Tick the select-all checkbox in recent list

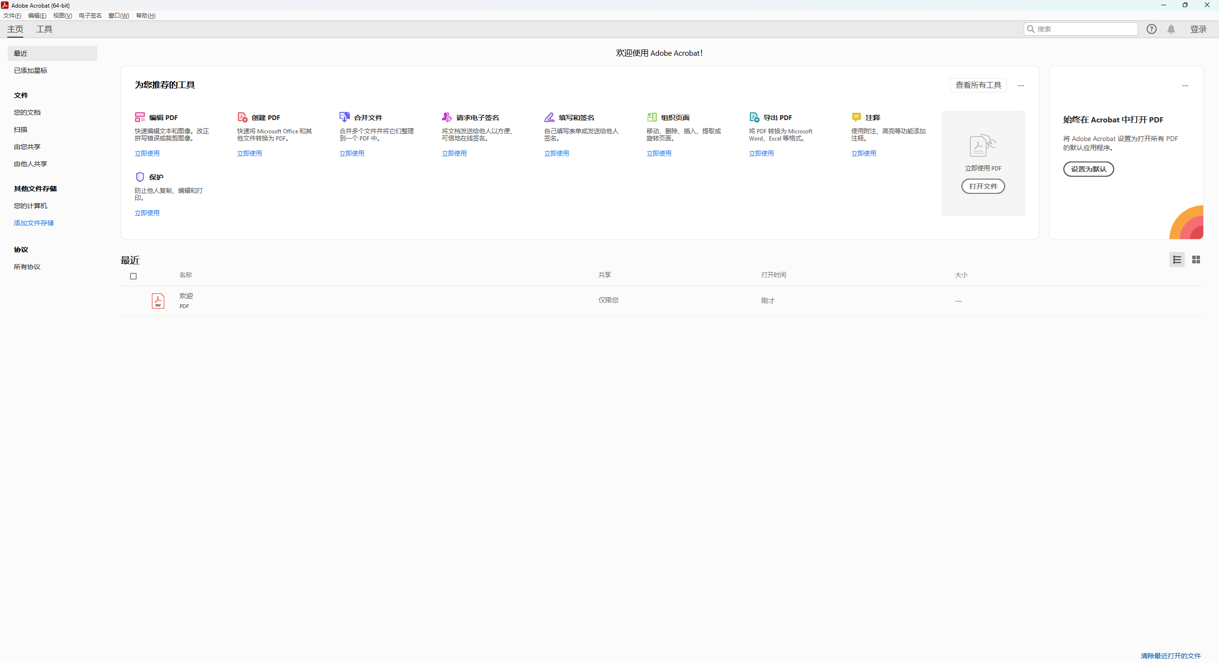(x=133, y=276)
